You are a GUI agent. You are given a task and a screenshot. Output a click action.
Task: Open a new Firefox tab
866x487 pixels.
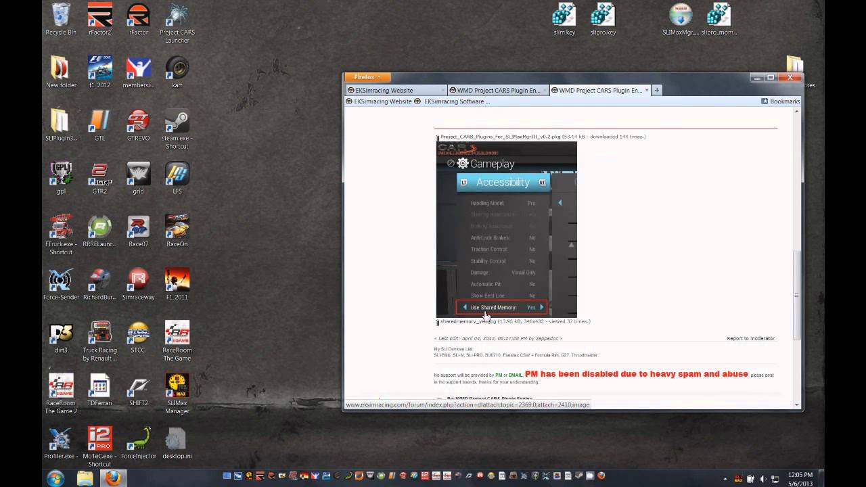(x=656, y=90)
